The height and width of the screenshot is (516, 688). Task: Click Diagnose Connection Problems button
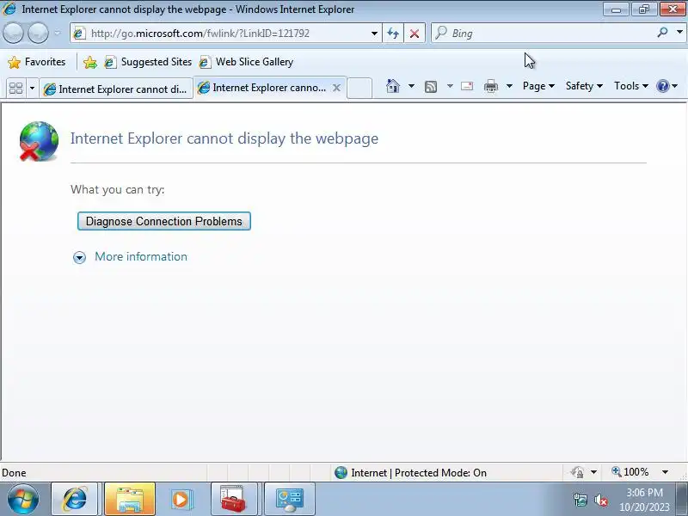tap(164, 221)
